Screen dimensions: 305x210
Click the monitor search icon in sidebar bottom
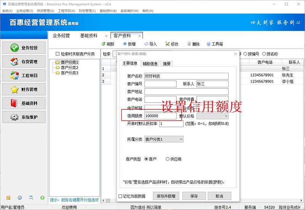tap(31, 198)
